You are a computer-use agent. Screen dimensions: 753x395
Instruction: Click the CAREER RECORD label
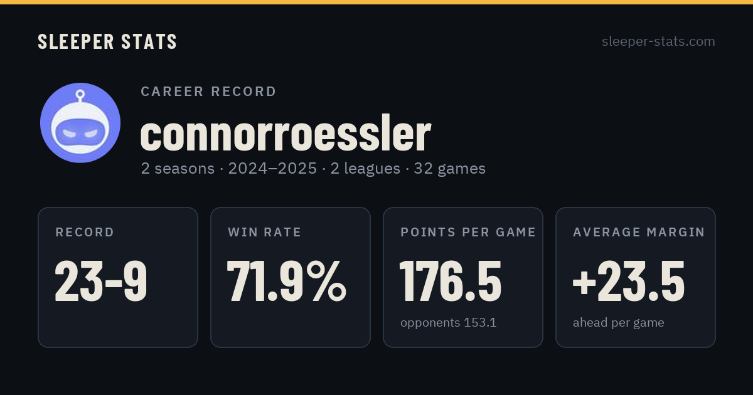208,92
